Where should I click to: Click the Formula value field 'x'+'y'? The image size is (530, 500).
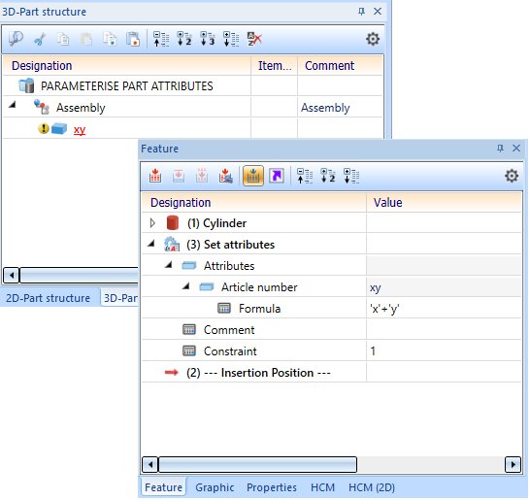click(444, 309)
